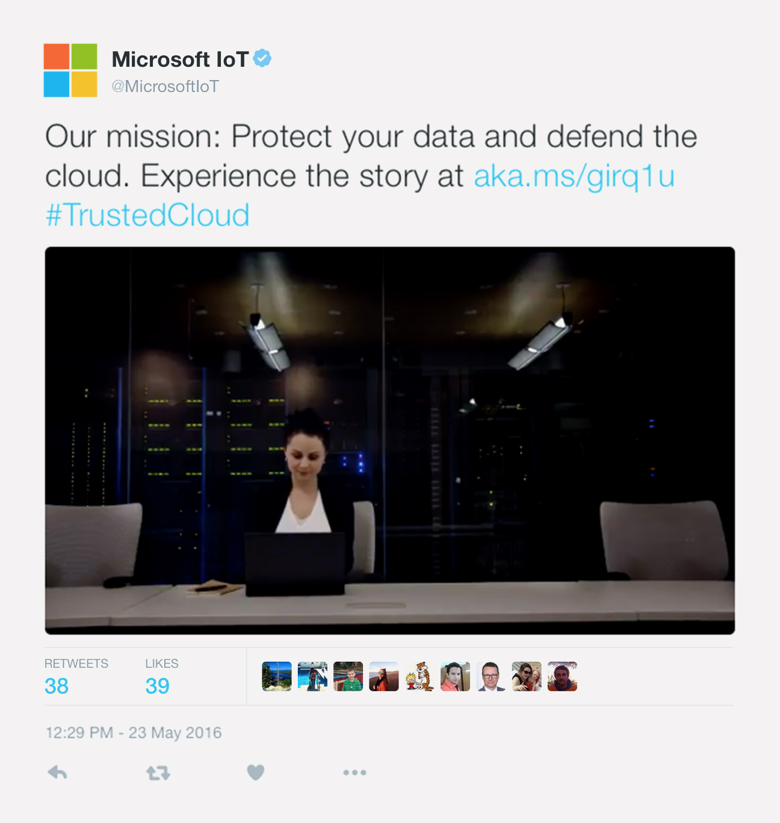Screen dimensions: 780x823
Task: Click the @MicrosoftIoT handle
Action: 165,87
